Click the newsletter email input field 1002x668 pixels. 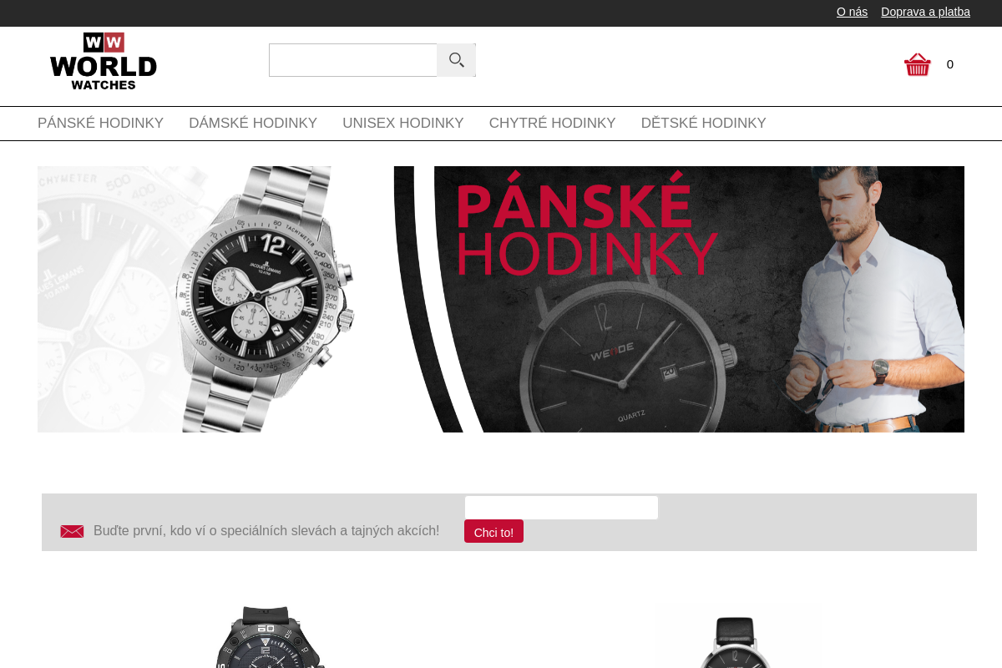point(561,508)
